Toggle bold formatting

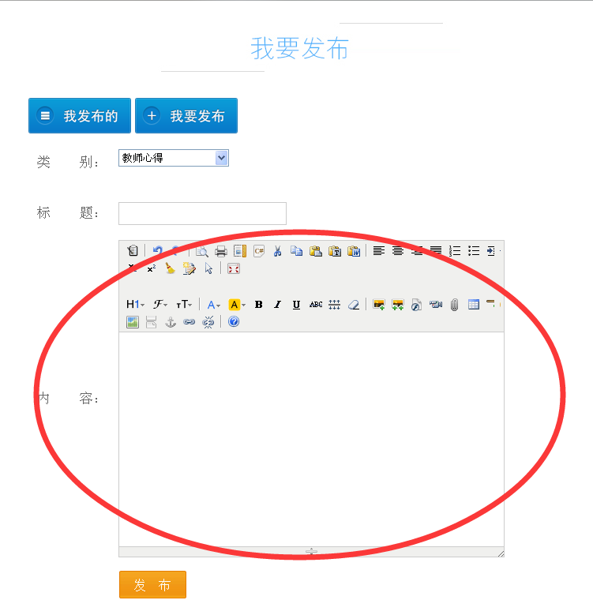[258, 305]
